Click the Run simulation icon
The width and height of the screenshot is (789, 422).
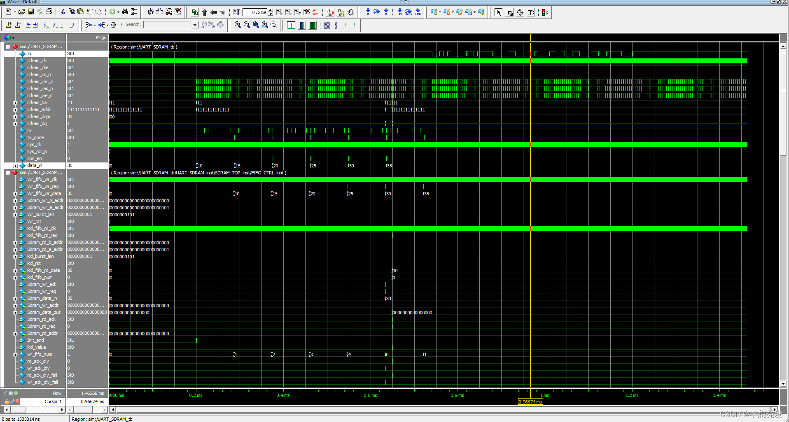[280, 12]
